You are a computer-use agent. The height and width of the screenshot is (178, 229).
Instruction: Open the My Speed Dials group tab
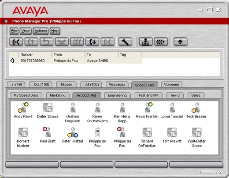click(x=26, y=95)
